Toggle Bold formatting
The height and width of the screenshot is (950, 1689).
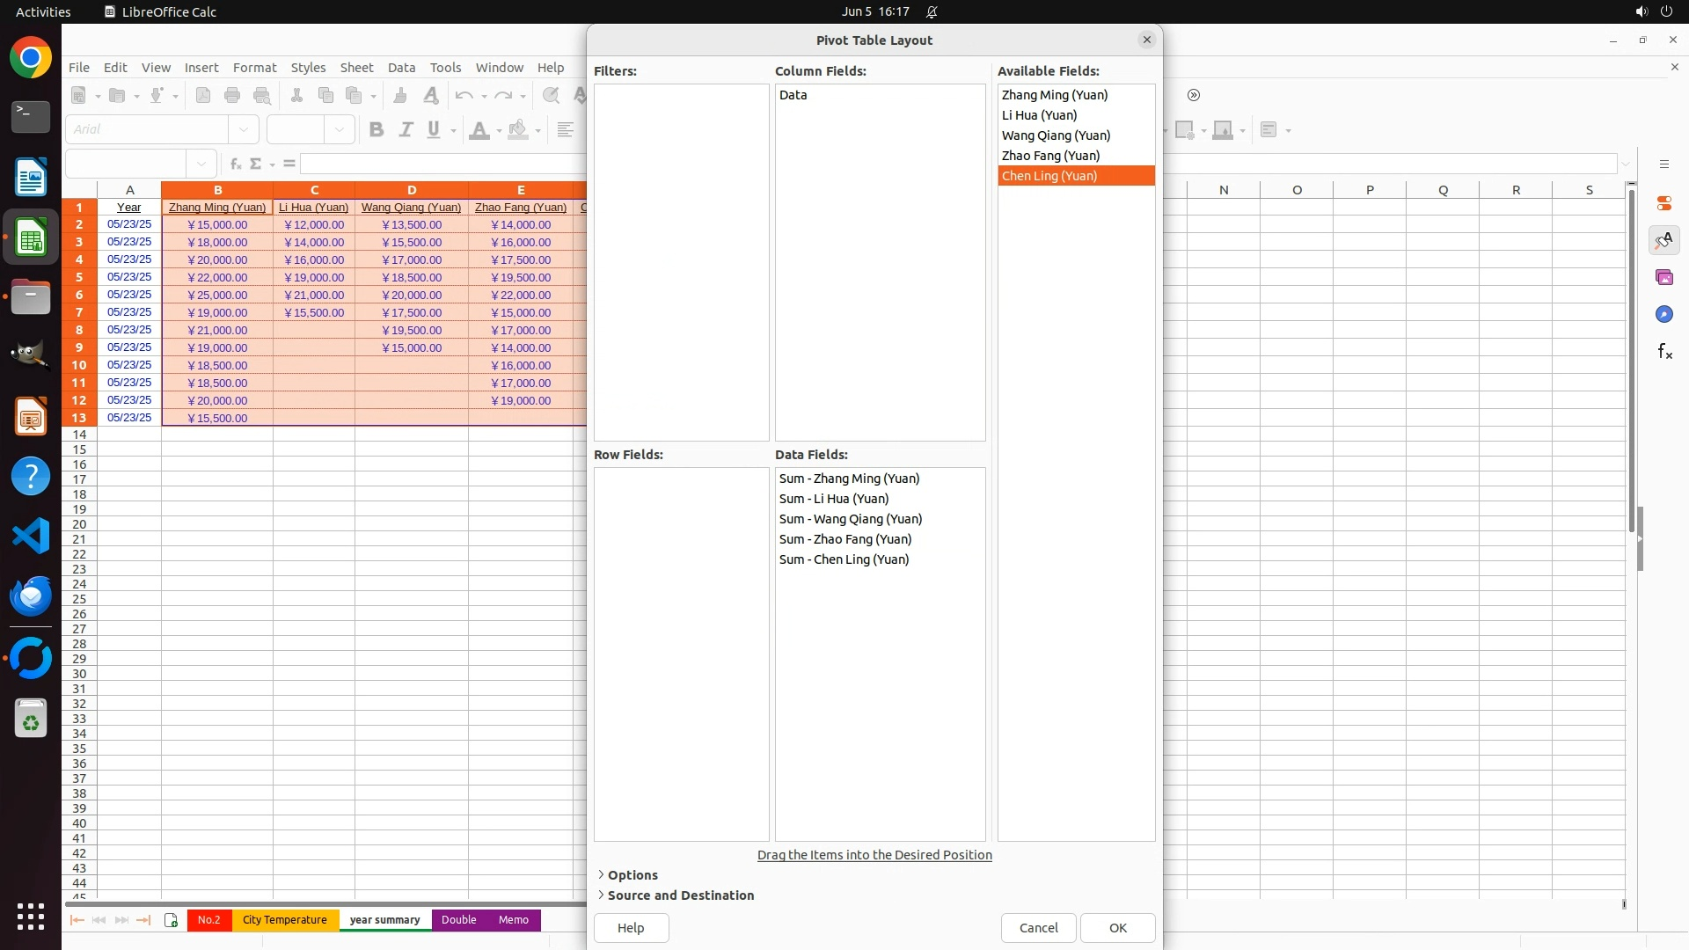[x=377, y=129]
